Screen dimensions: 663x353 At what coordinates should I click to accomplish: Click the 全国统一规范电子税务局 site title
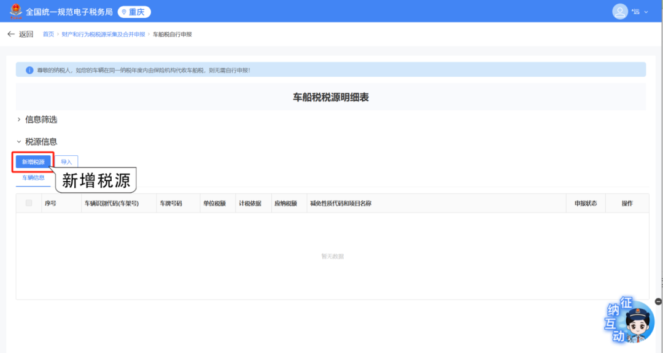tap(69, 12)
